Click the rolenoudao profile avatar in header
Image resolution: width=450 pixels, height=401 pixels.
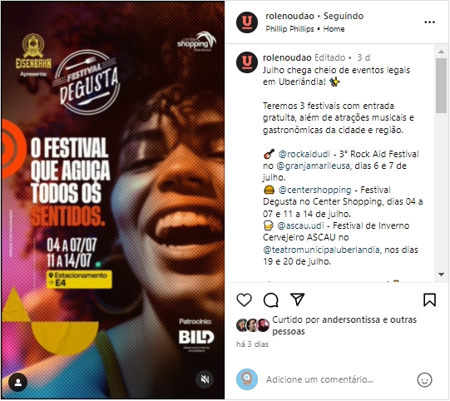coord(247,22)
